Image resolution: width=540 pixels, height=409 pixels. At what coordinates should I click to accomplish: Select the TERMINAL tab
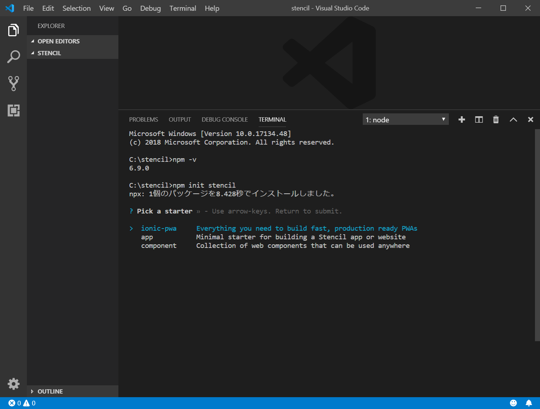[272, 119]
